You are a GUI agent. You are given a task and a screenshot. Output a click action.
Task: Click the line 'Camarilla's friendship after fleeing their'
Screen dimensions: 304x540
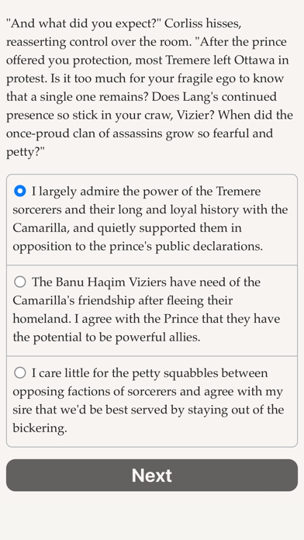click(x=123, y=301)
